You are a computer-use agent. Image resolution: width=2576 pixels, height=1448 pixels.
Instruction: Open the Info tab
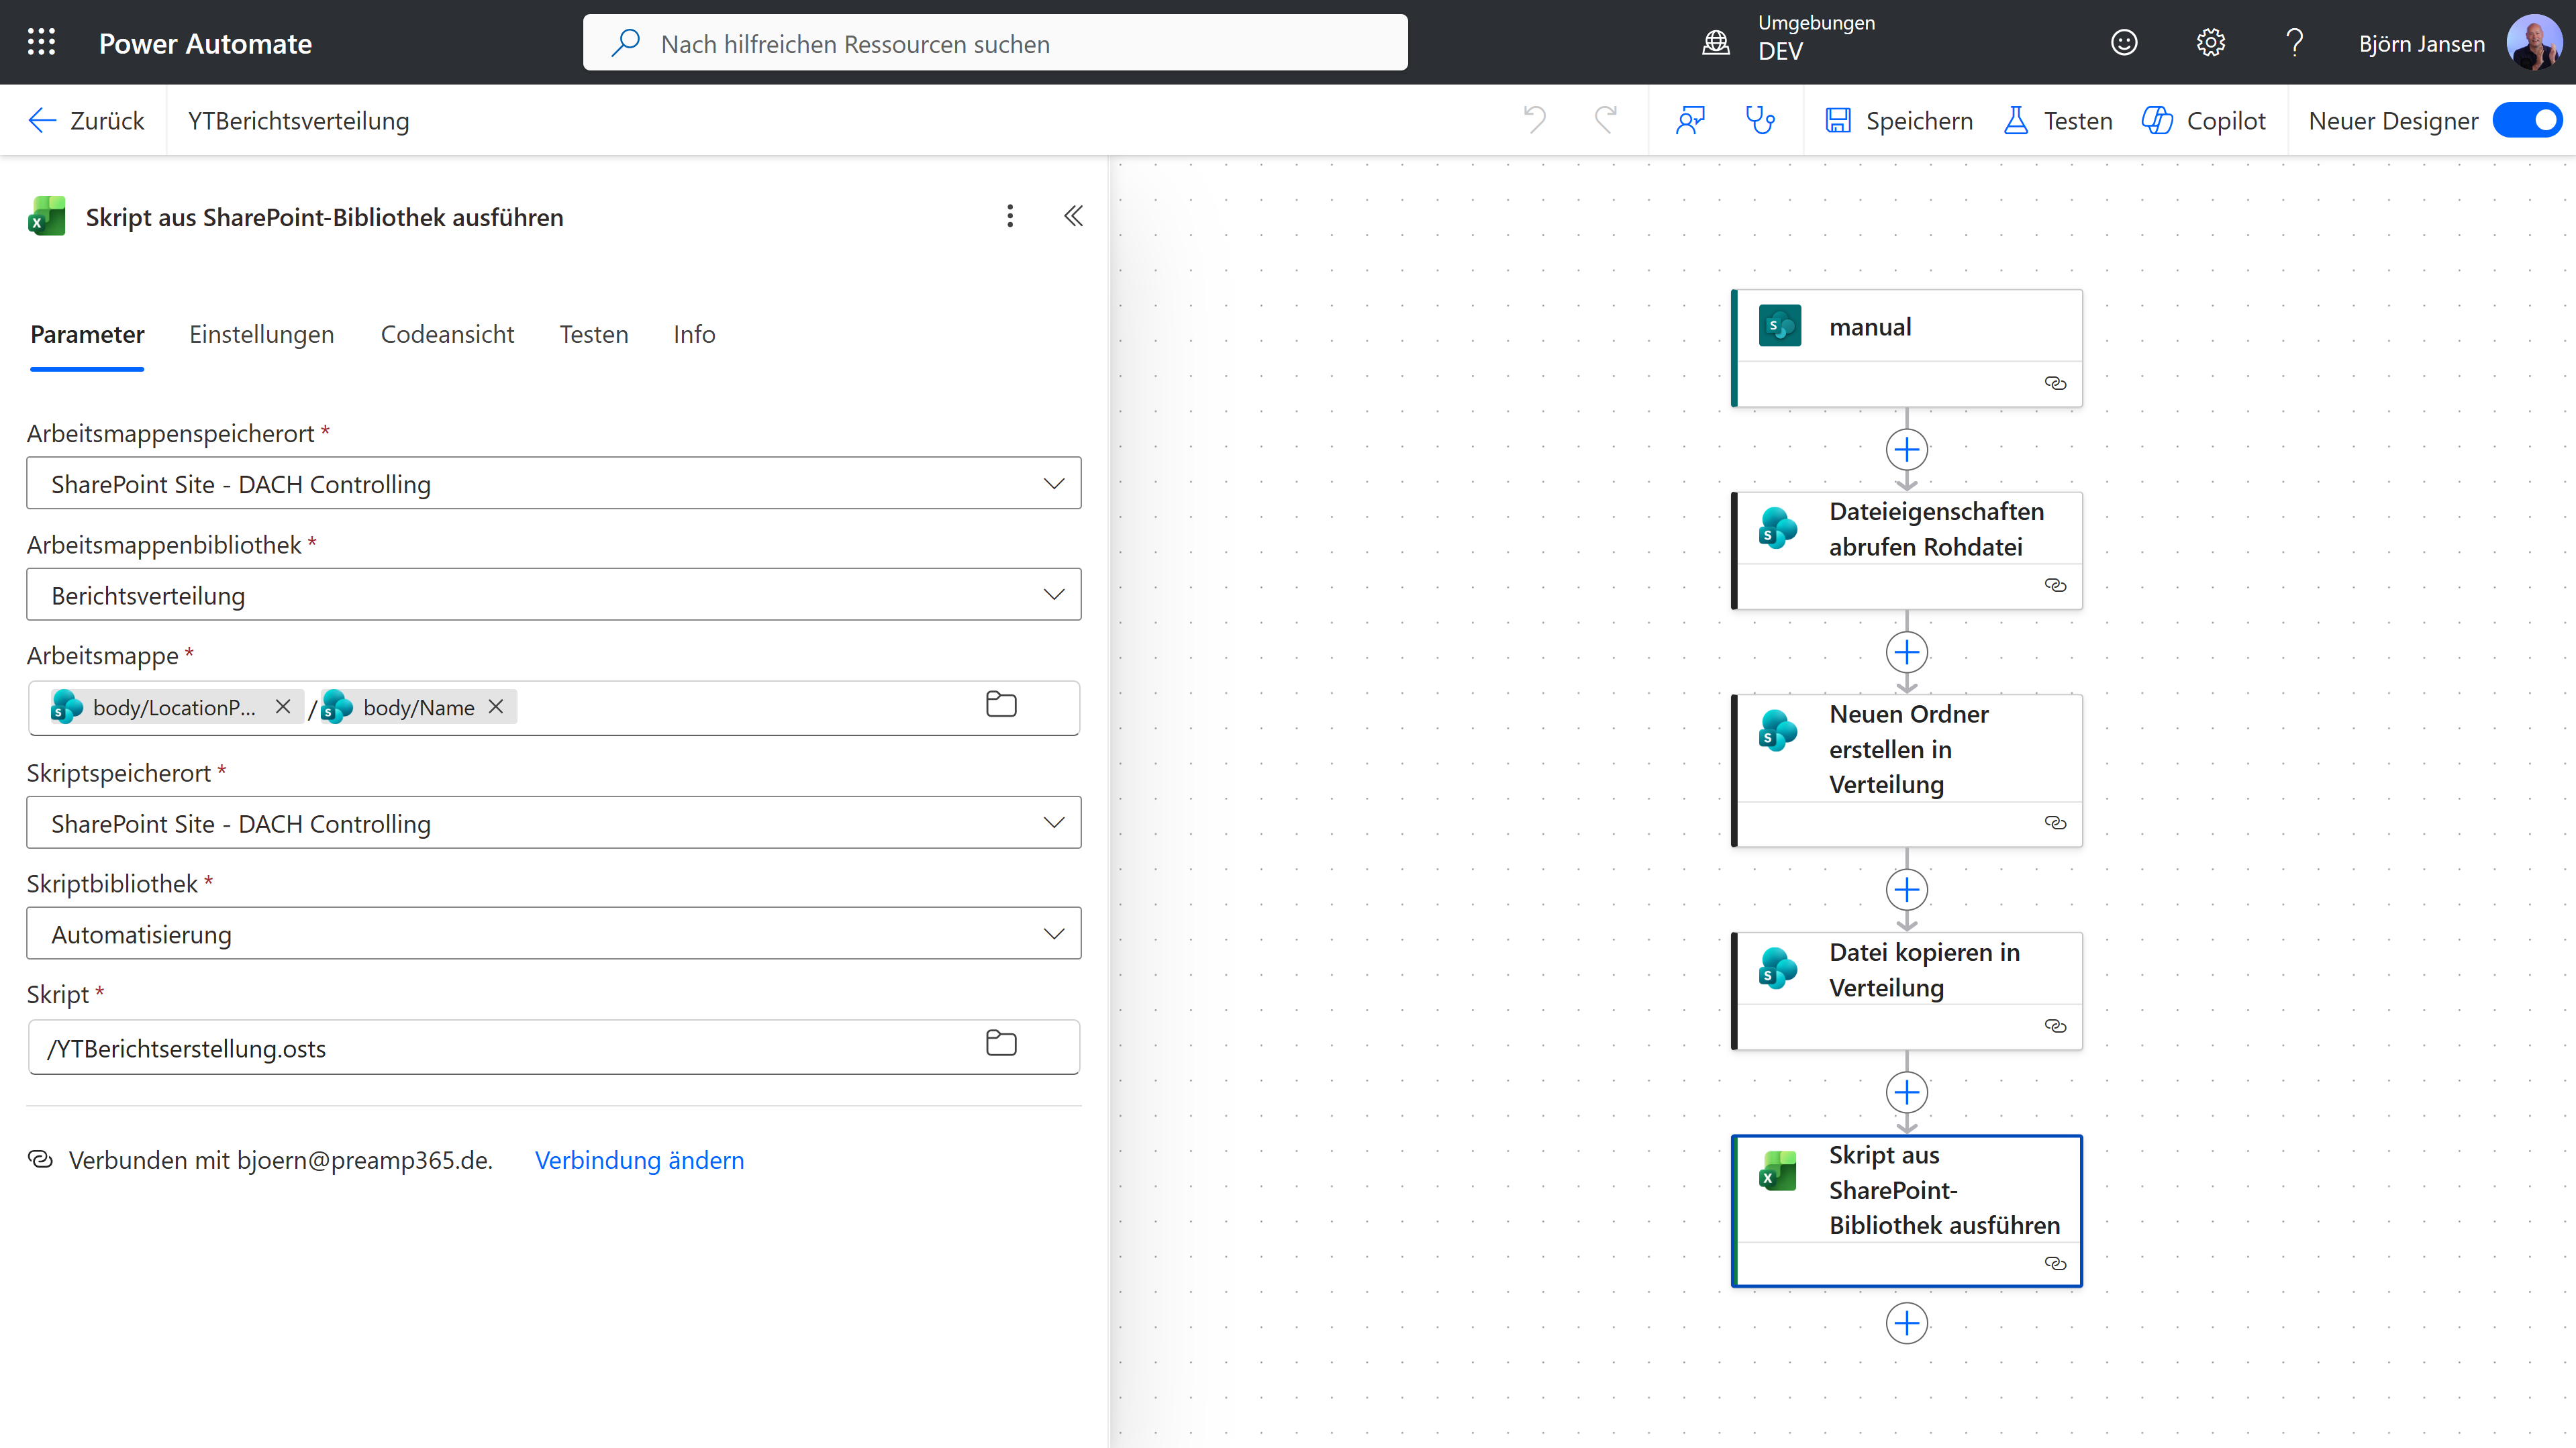[694, 335]
